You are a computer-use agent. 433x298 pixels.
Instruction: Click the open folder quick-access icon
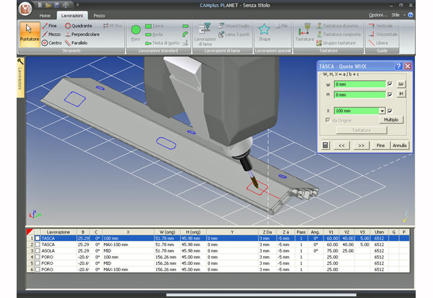48,5
